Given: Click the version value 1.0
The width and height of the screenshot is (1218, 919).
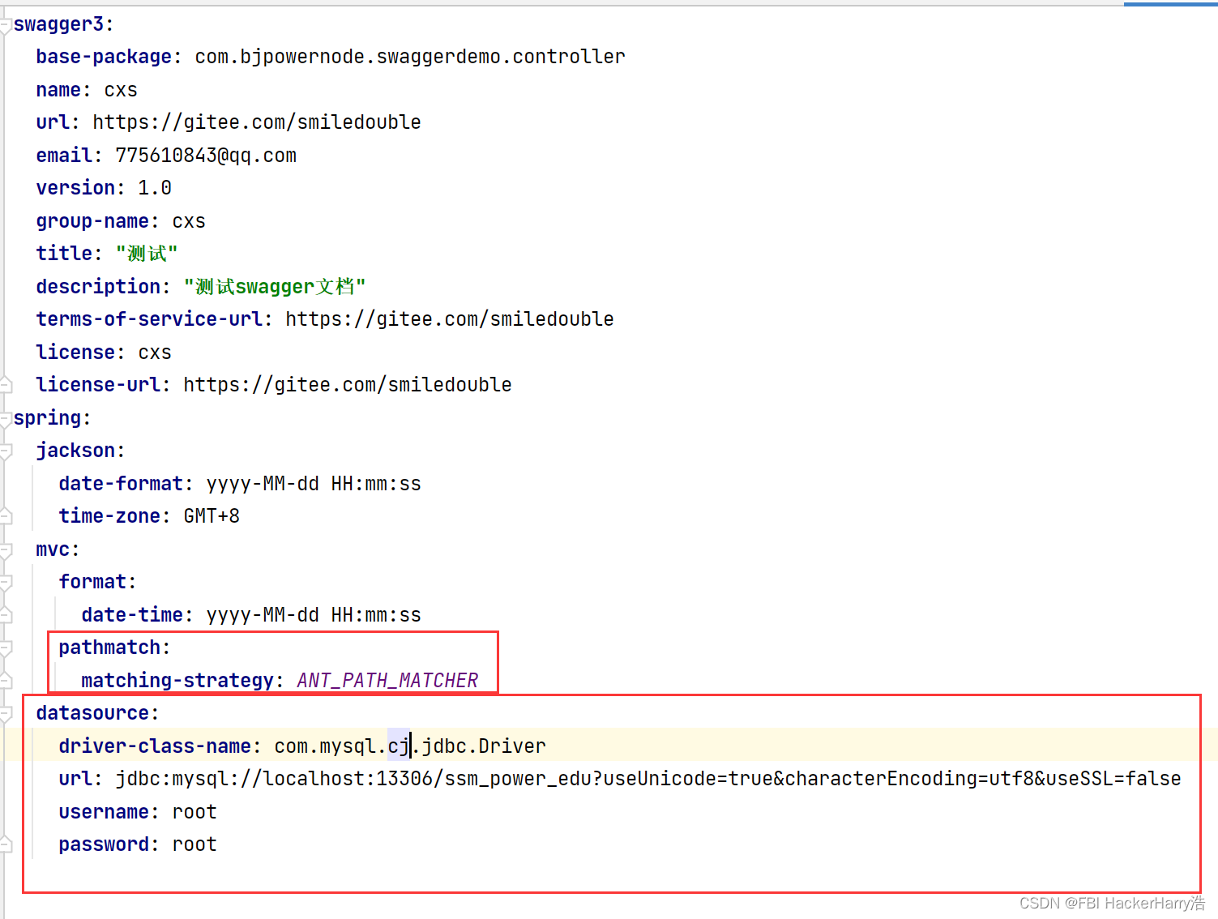Looking at the screenshot, I should click(155, 188).
